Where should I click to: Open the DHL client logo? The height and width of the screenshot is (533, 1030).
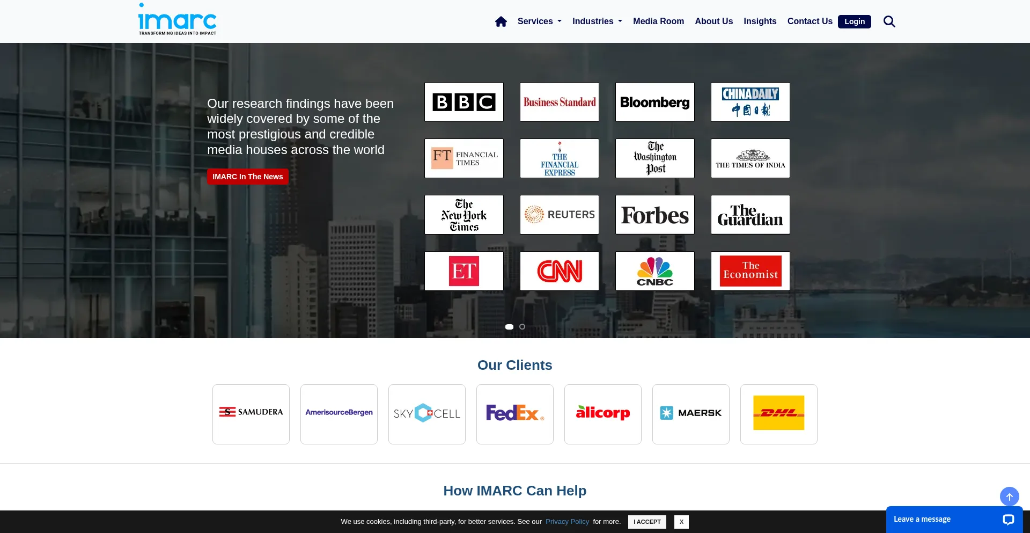(779, 414)
